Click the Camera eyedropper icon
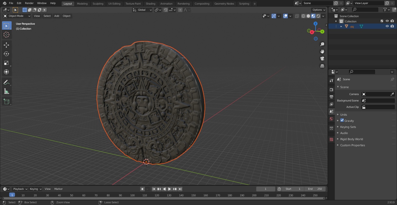Image resolution: width=397 pixels, height=205 pixels. [392, 94]
